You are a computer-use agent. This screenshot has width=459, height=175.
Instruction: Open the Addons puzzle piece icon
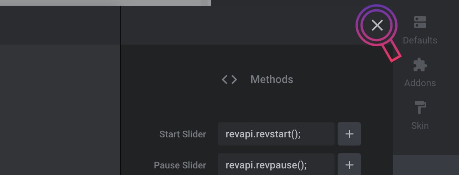tap(420, 65)
